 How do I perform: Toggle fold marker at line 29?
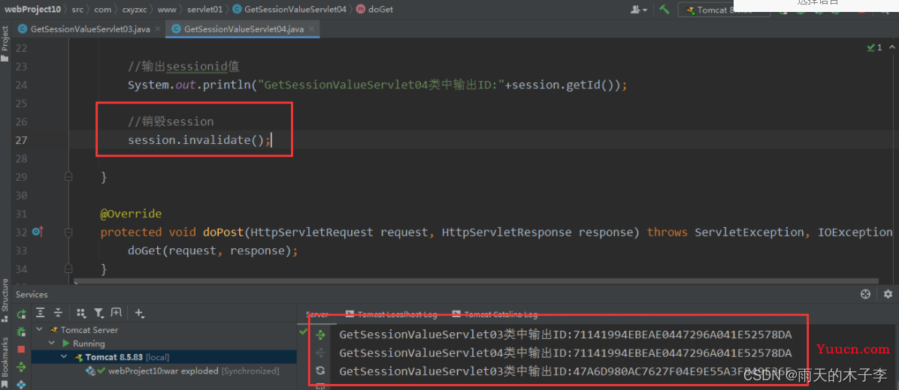click(68, 177)
